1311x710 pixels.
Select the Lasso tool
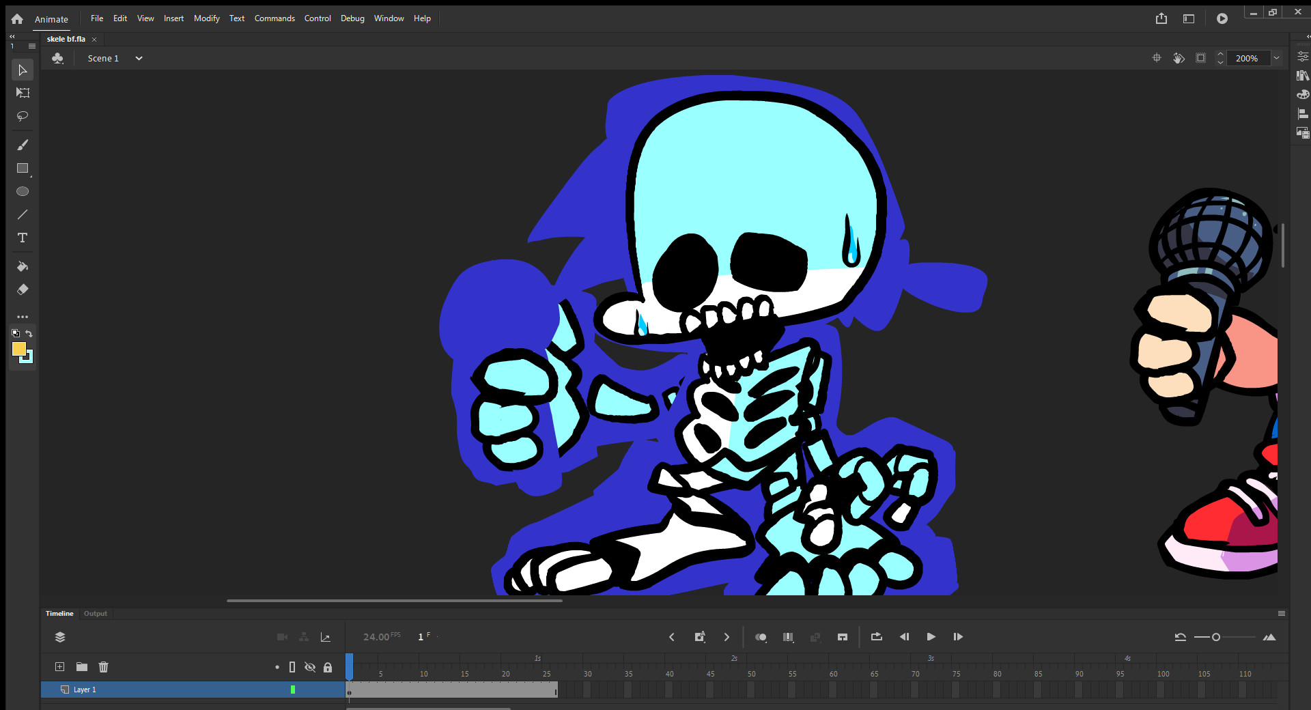[23, 116]
